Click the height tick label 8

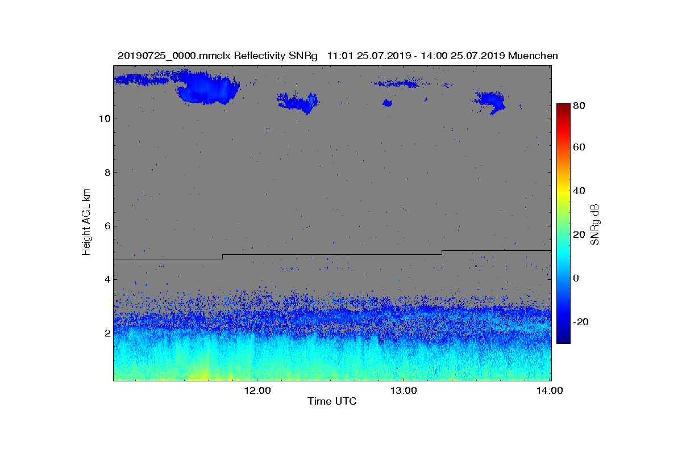point(107,172)
